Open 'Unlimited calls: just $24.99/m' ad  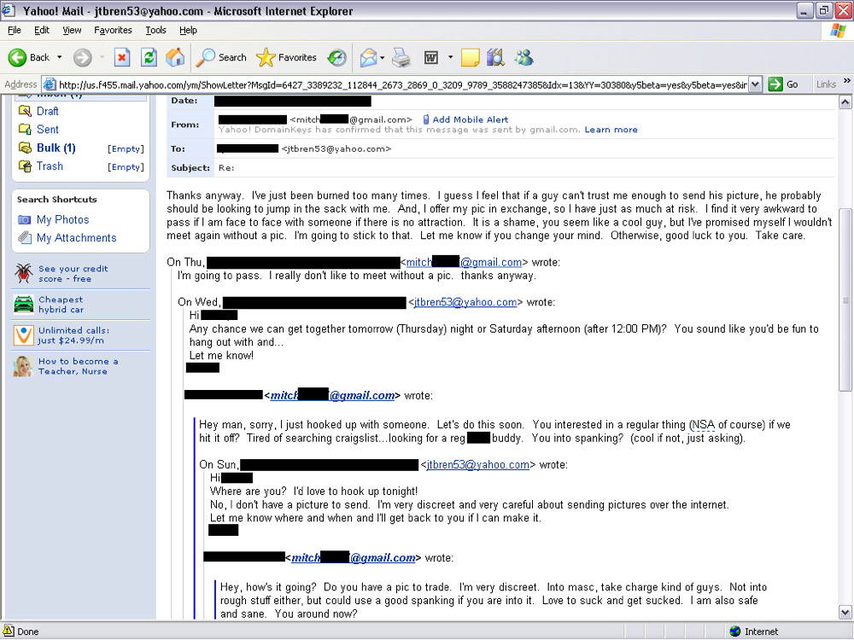coord(73,335)
